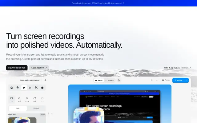Open the captions icon in sidebar

pos(42,88)
